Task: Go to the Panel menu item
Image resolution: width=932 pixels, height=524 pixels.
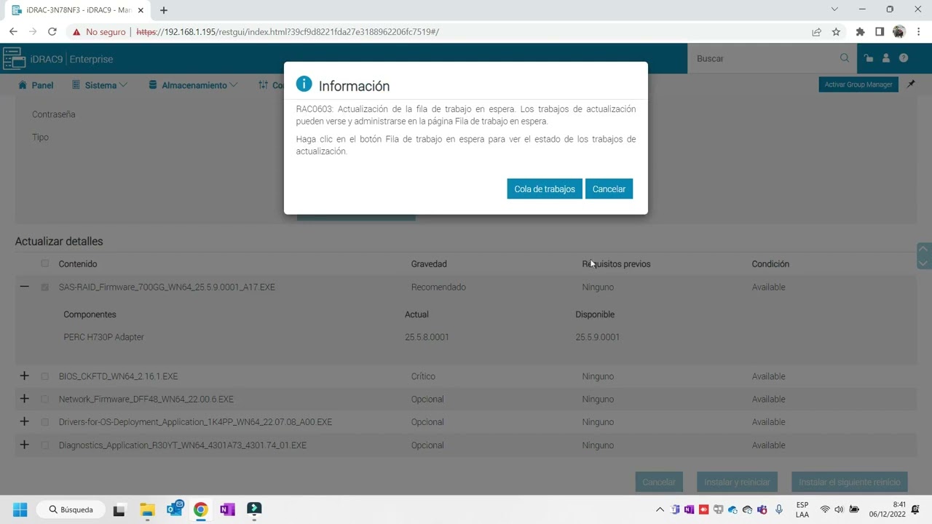Action: click(36, 85)
